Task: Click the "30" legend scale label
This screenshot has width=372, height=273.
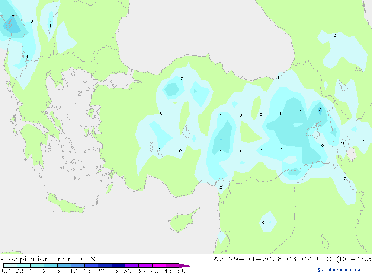Action: 128,271
